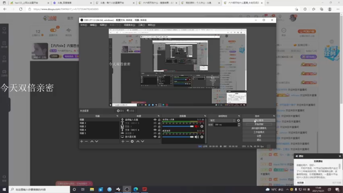Image resolution: width=343 pixels, height=193 pixels.
Task: Open the 视图 (View) menu in OBS
Action: (x=103, y=25)
